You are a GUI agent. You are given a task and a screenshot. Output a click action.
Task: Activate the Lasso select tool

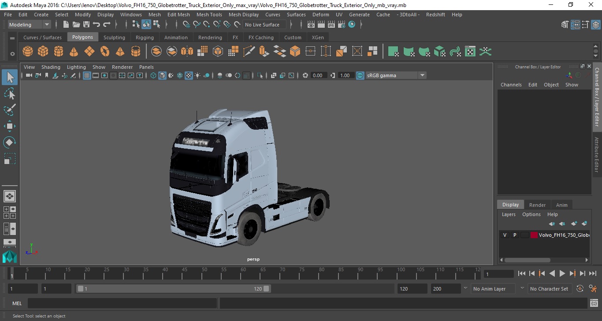point(10,93)
